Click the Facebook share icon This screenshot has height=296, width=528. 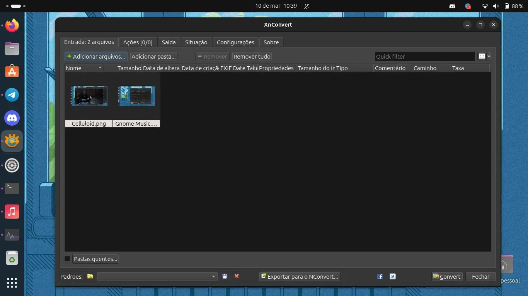pyautogui.click(x=380, y=276)
